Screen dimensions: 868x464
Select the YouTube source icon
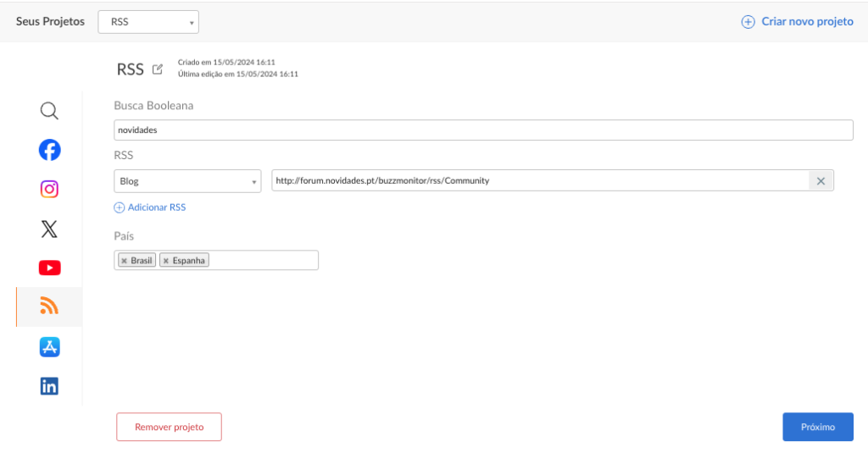[x=49, y=268]
